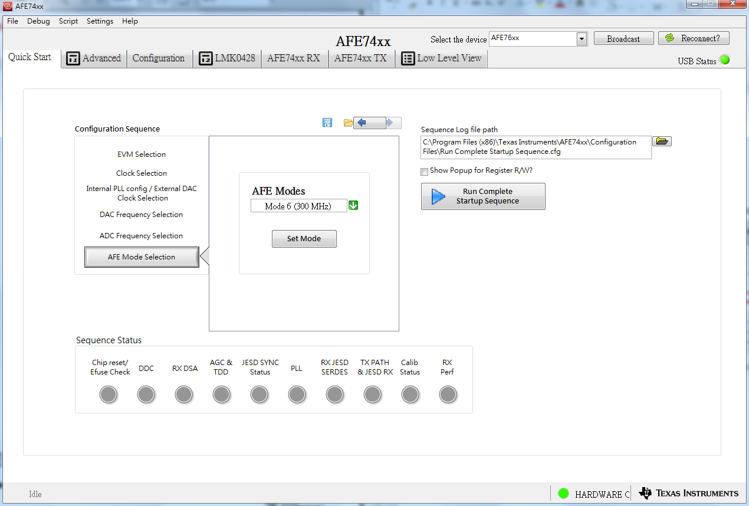Open the Help menu

coord(130,21)
